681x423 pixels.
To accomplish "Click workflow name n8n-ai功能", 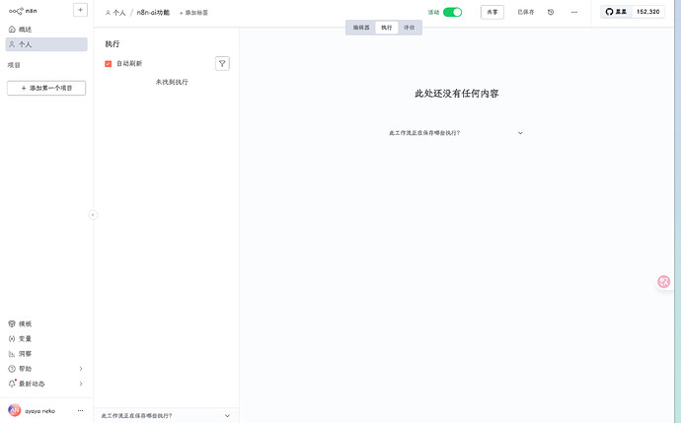I will coord(153,13).
